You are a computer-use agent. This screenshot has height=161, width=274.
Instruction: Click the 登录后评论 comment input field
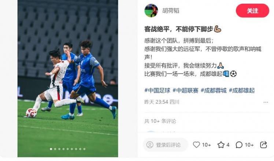[165, 145]
